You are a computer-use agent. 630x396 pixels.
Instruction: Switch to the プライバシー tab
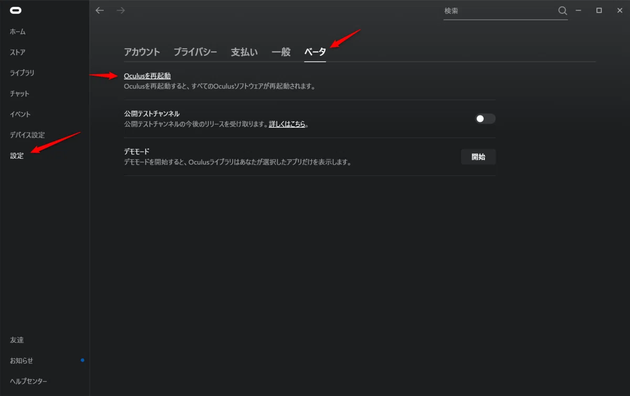tap(195, 52)
